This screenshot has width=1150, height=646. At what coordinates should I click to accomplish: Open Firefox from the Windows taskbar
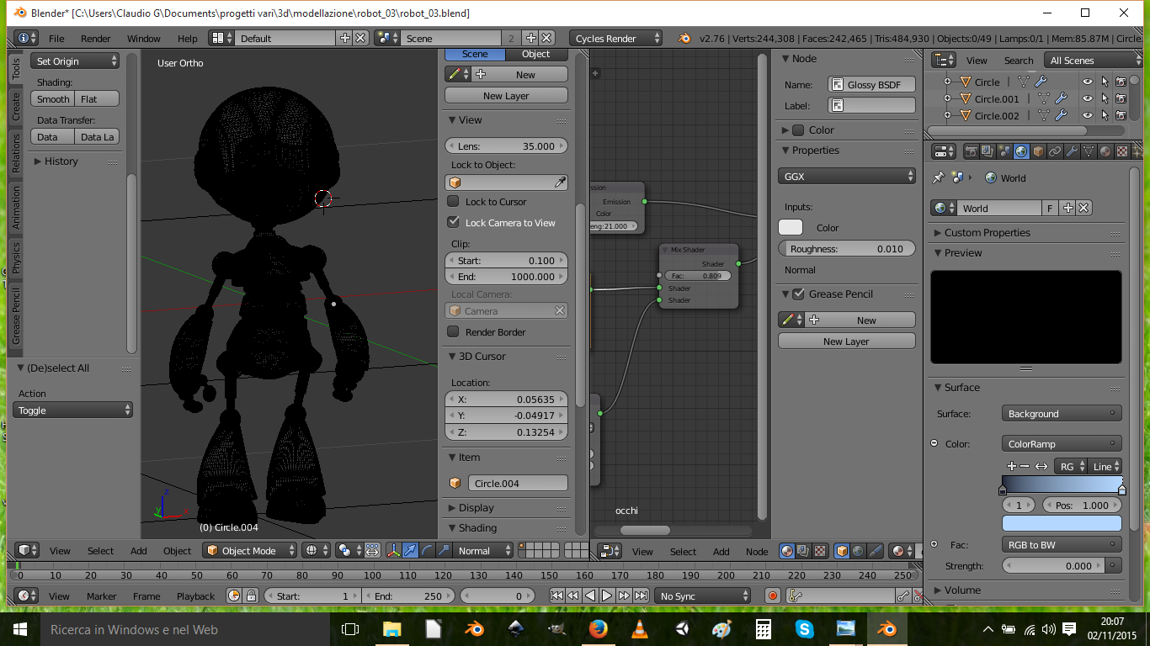pos(599,629)
